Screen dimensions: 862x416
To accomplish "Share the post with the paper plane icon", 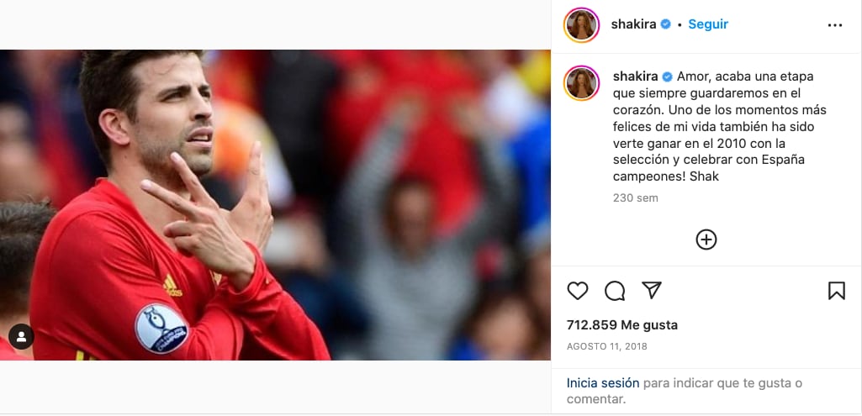I will pyautogui.click(x=652, y=290).
